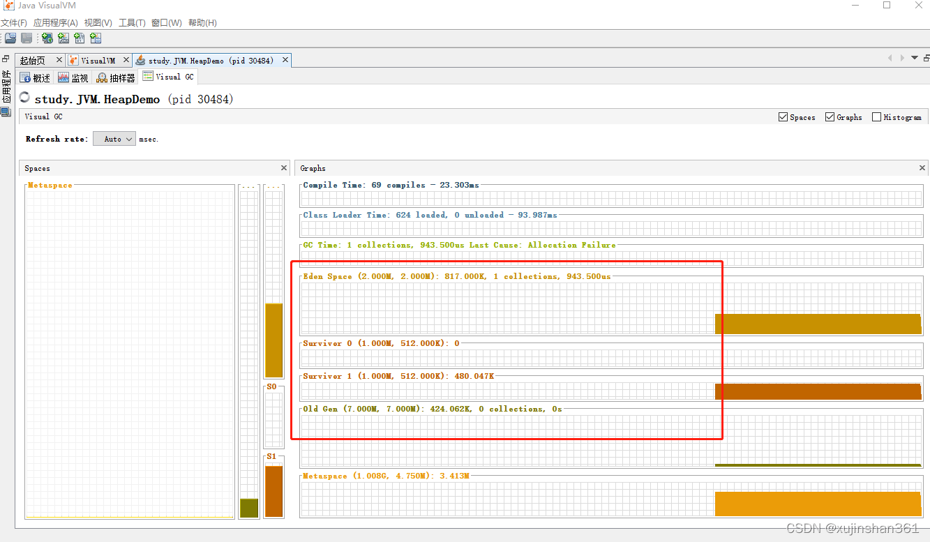Open the 文件(F) menu
This screenshot has height=542, width=930.
coord(14,23)
